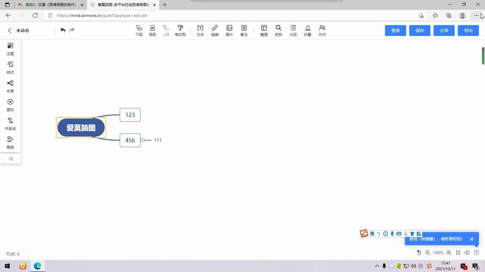Add a note with 备注

pyautogui.click(x=244, y=31)
